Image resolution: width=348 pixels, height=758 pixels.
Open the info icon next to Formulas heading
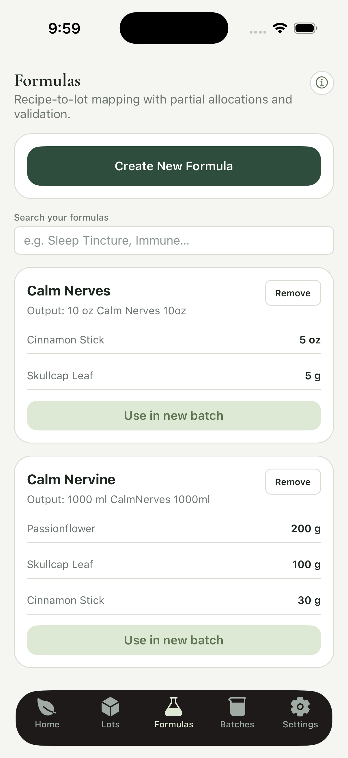(322, 83)
